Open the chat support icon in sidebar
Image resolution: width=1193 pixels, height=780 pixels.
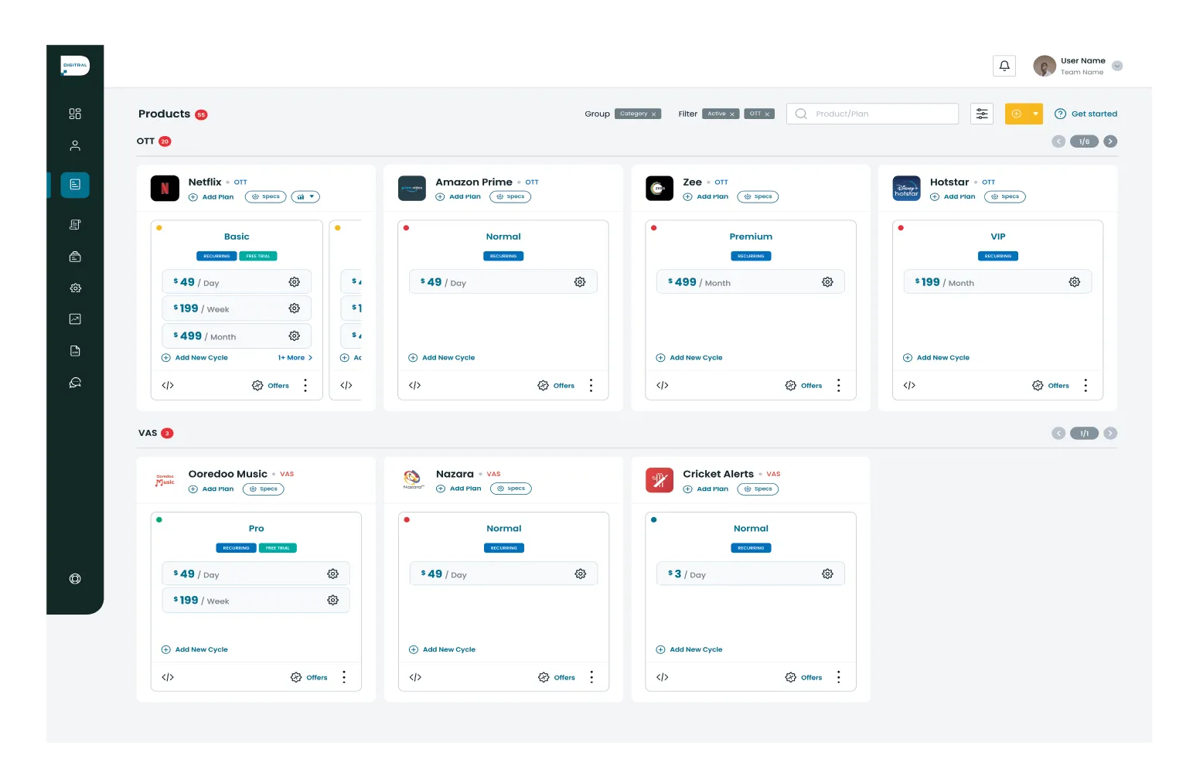pos(75,383)
